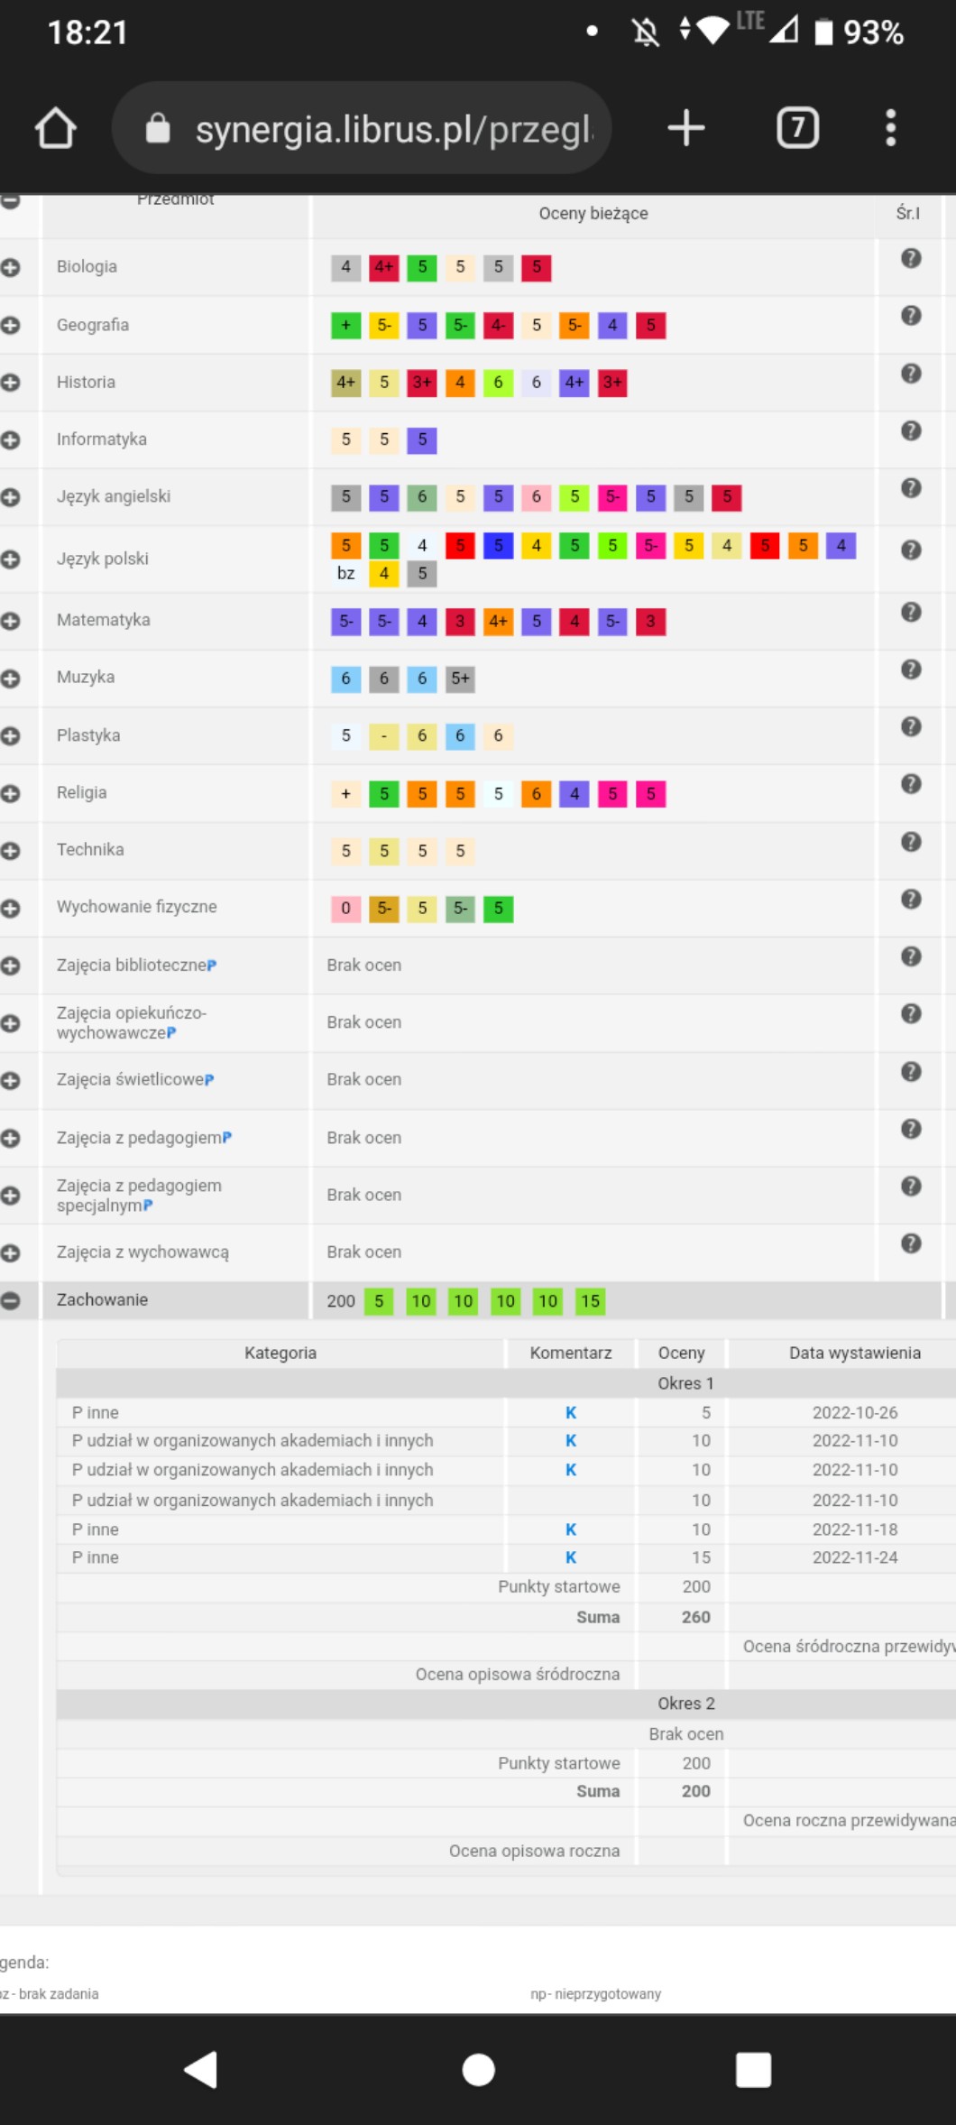
Task: Select the 5+ grade in Muzyka row
Action: 460,679
